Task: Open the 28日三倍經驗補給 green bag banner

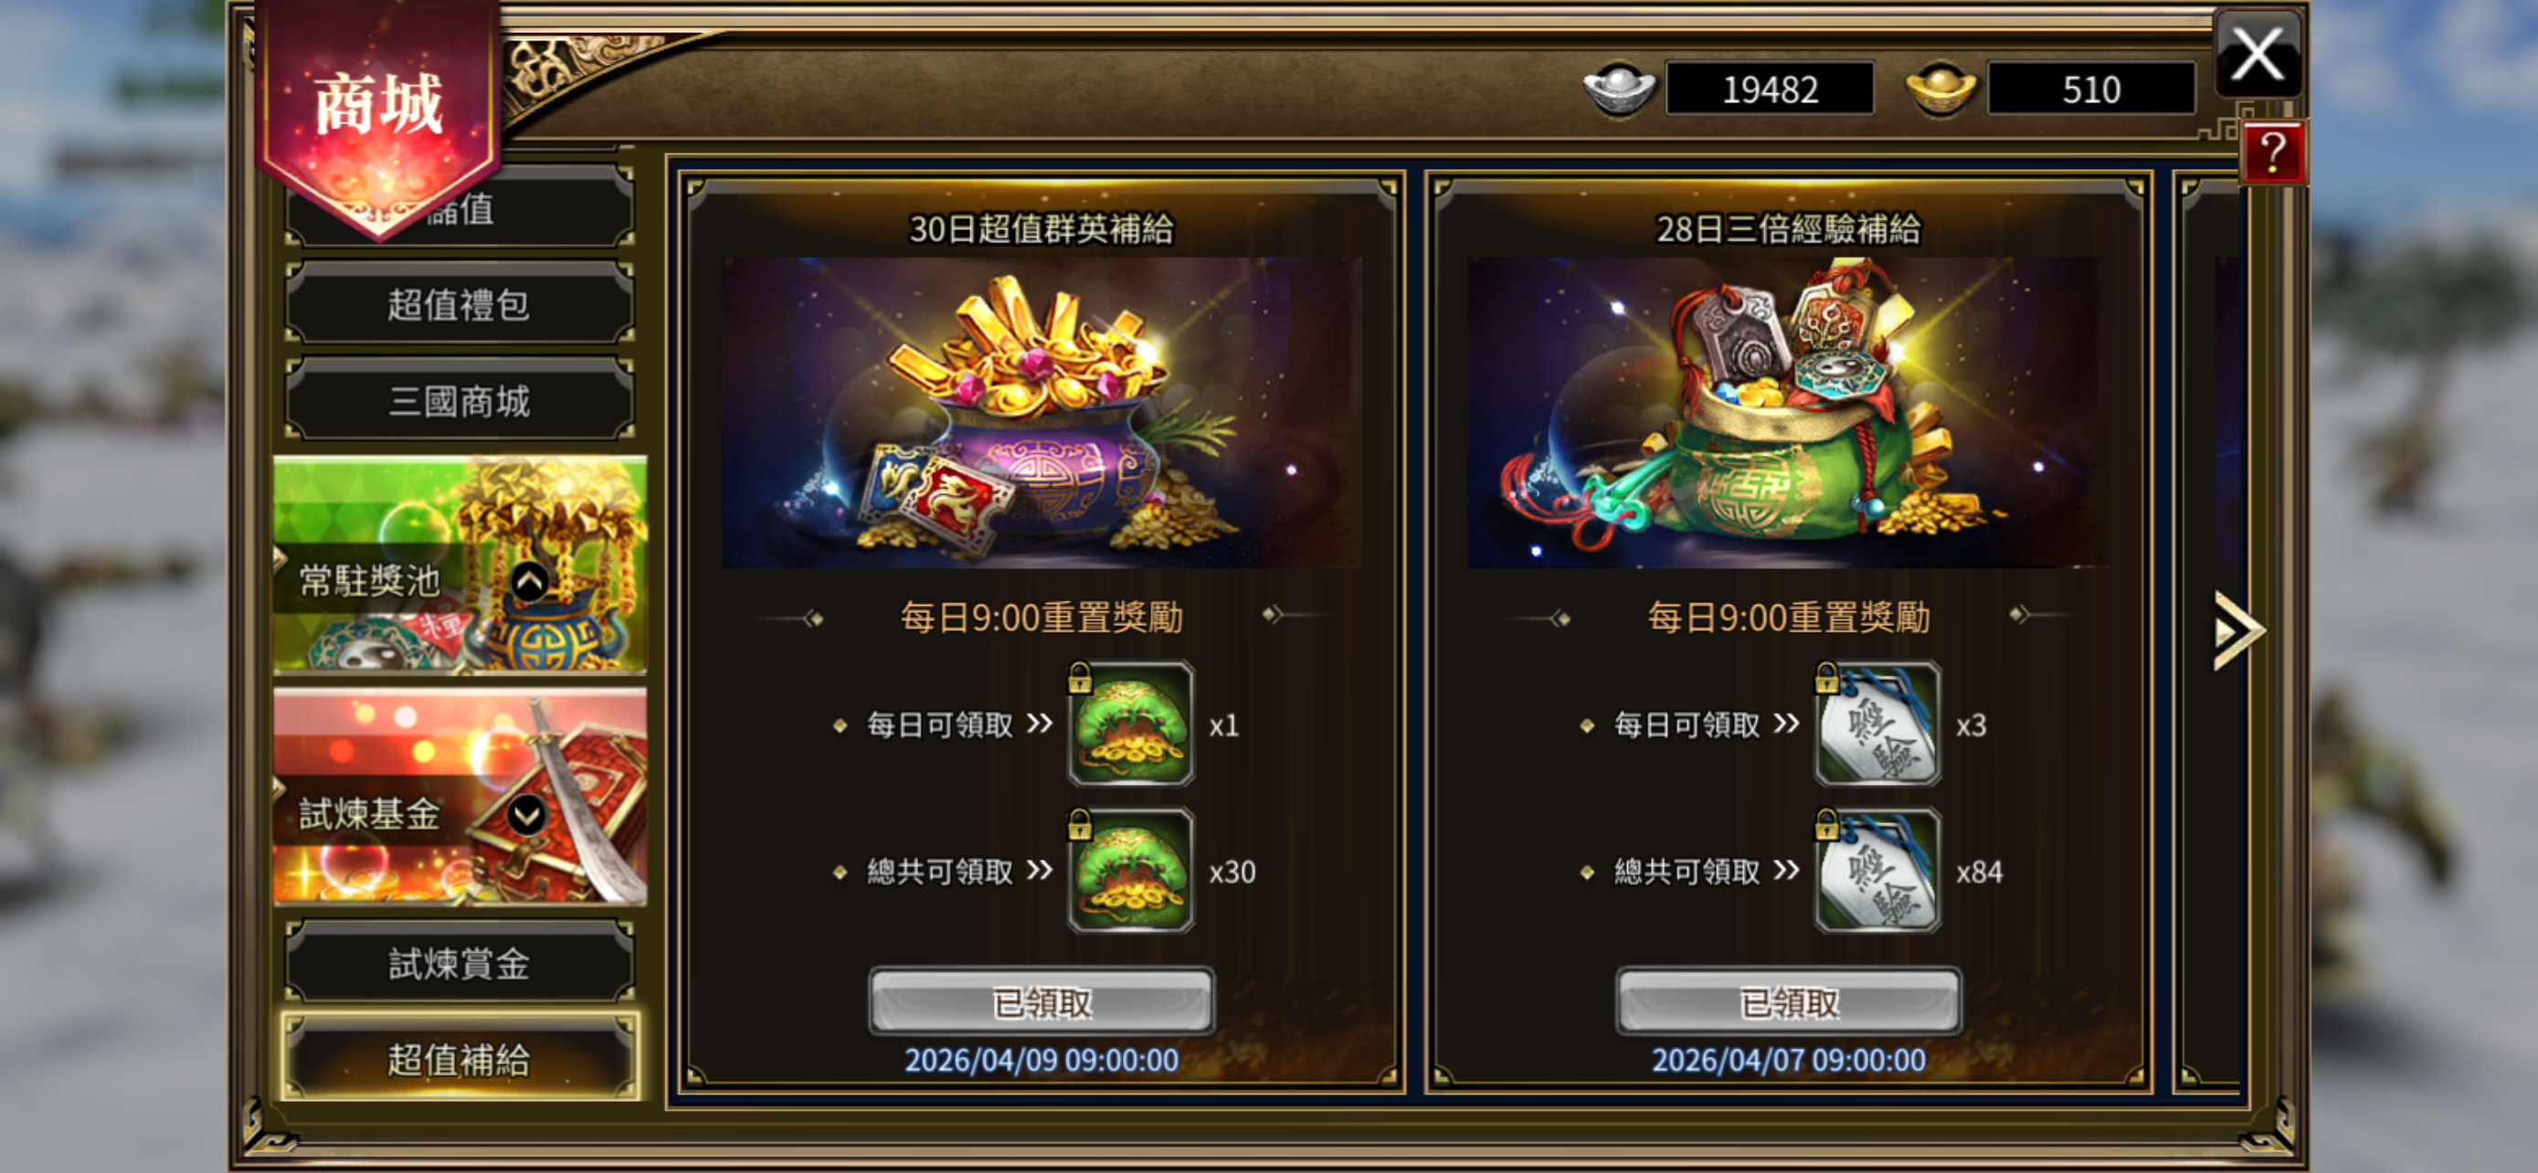Action: coord(1788,413)
